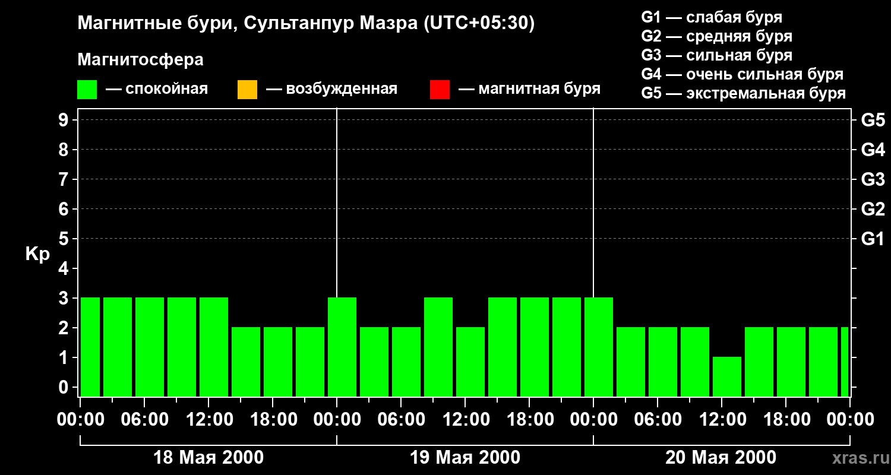Click the "G1 — слабая буря" legend entry

[712, 17]
